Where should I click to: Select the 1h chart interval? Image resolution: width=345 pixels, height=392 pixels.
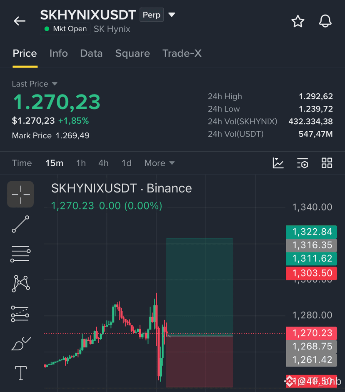point(81,163)
